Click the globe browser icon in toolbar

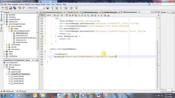[x=48, y=8]
